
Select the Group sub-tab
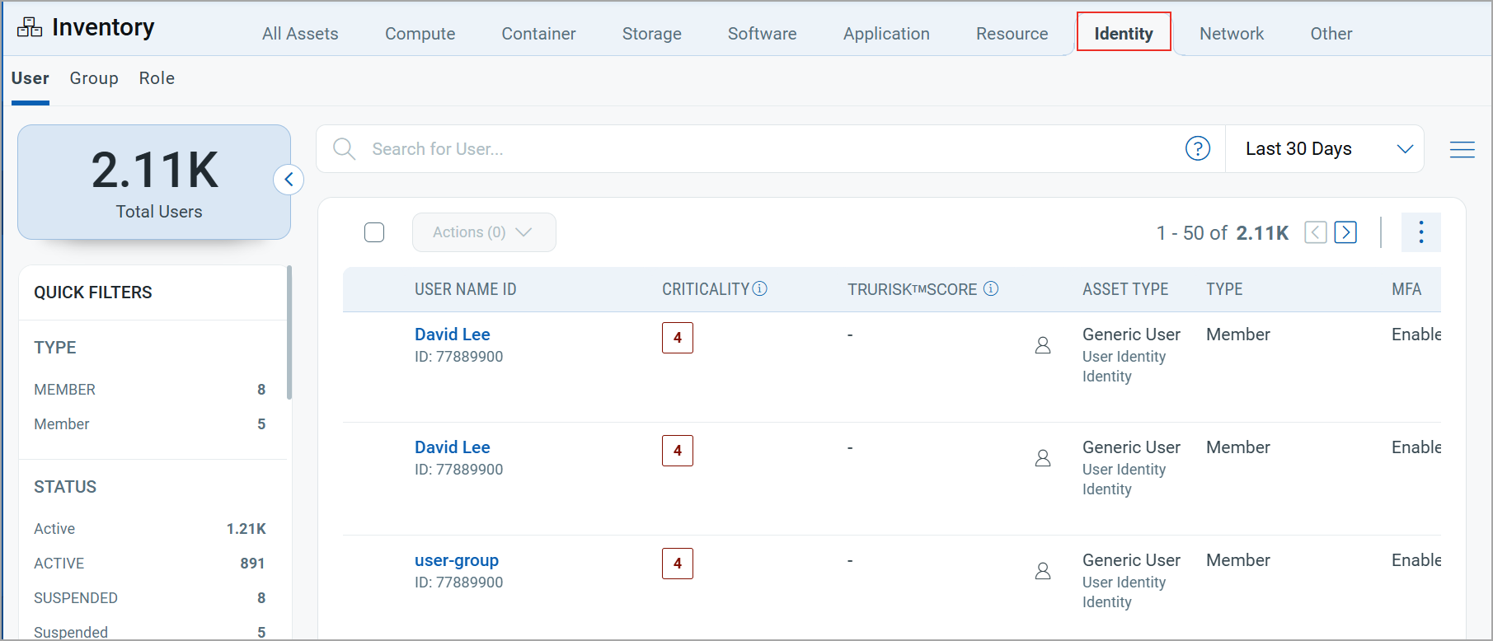pyautogui.click(x=94, y=78)
